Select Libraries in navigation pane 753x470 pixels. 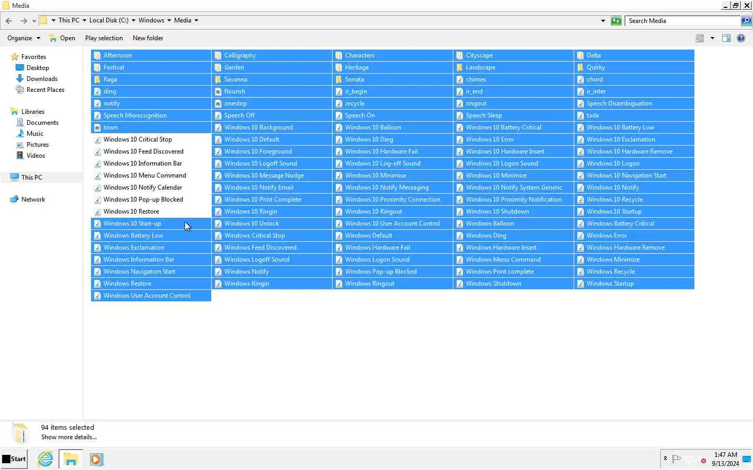[32, 112]
